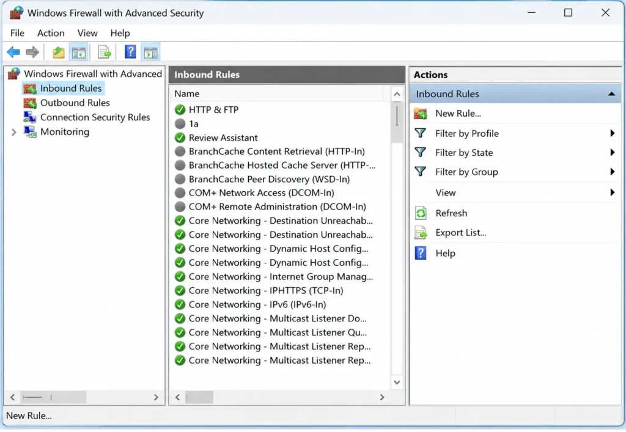This screenshot has width=626, height=432.
Task: Click the Inbound Rules brick wall tree icon
Action: [x=30, y=89]
